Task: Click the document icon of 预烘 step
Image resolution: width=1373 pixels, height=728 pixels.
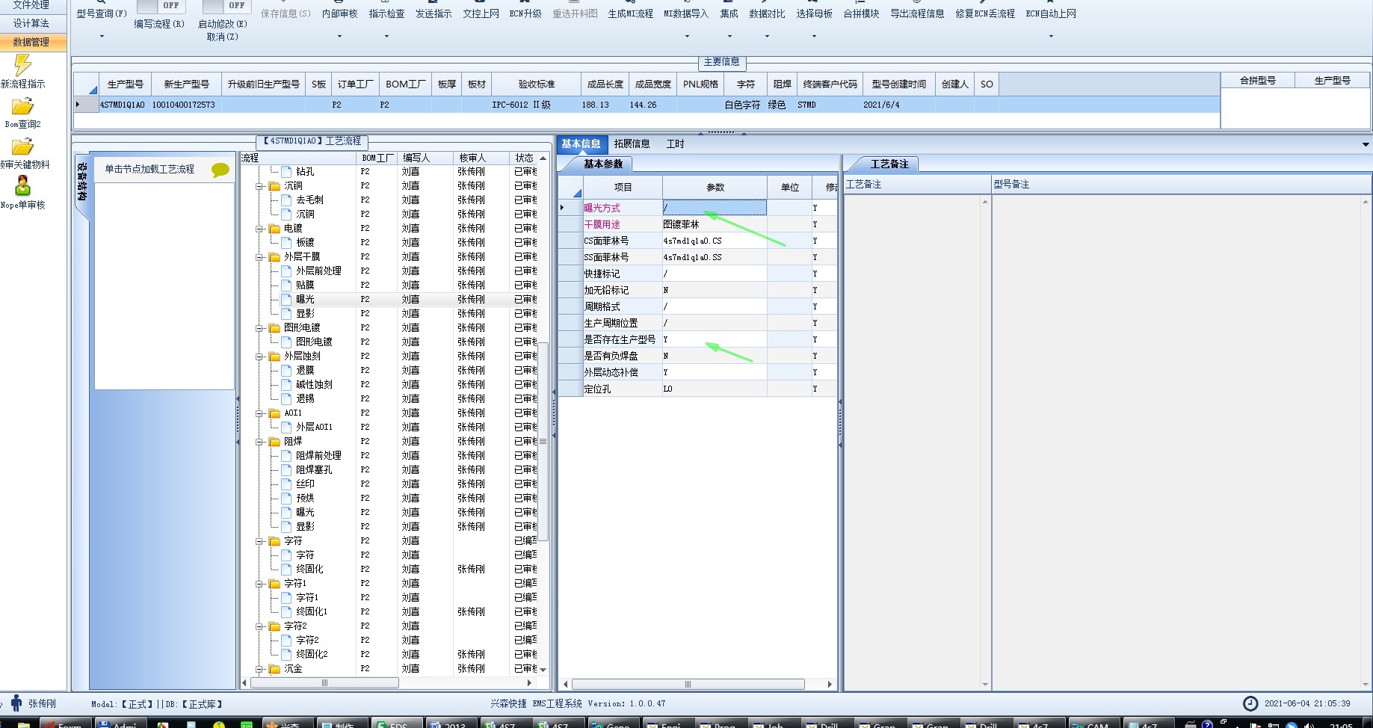Action: tap(286, 499)
